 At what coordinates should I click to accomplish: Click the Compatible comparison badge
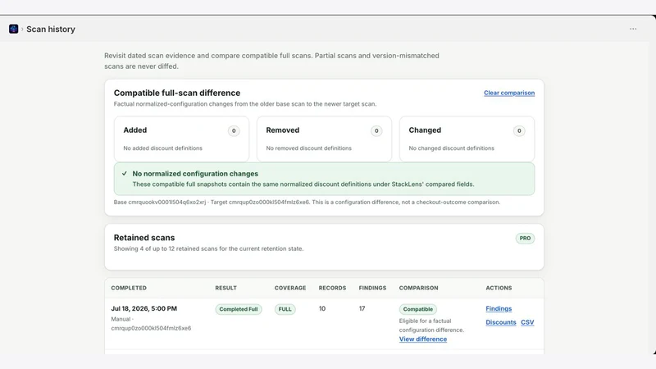417,309
